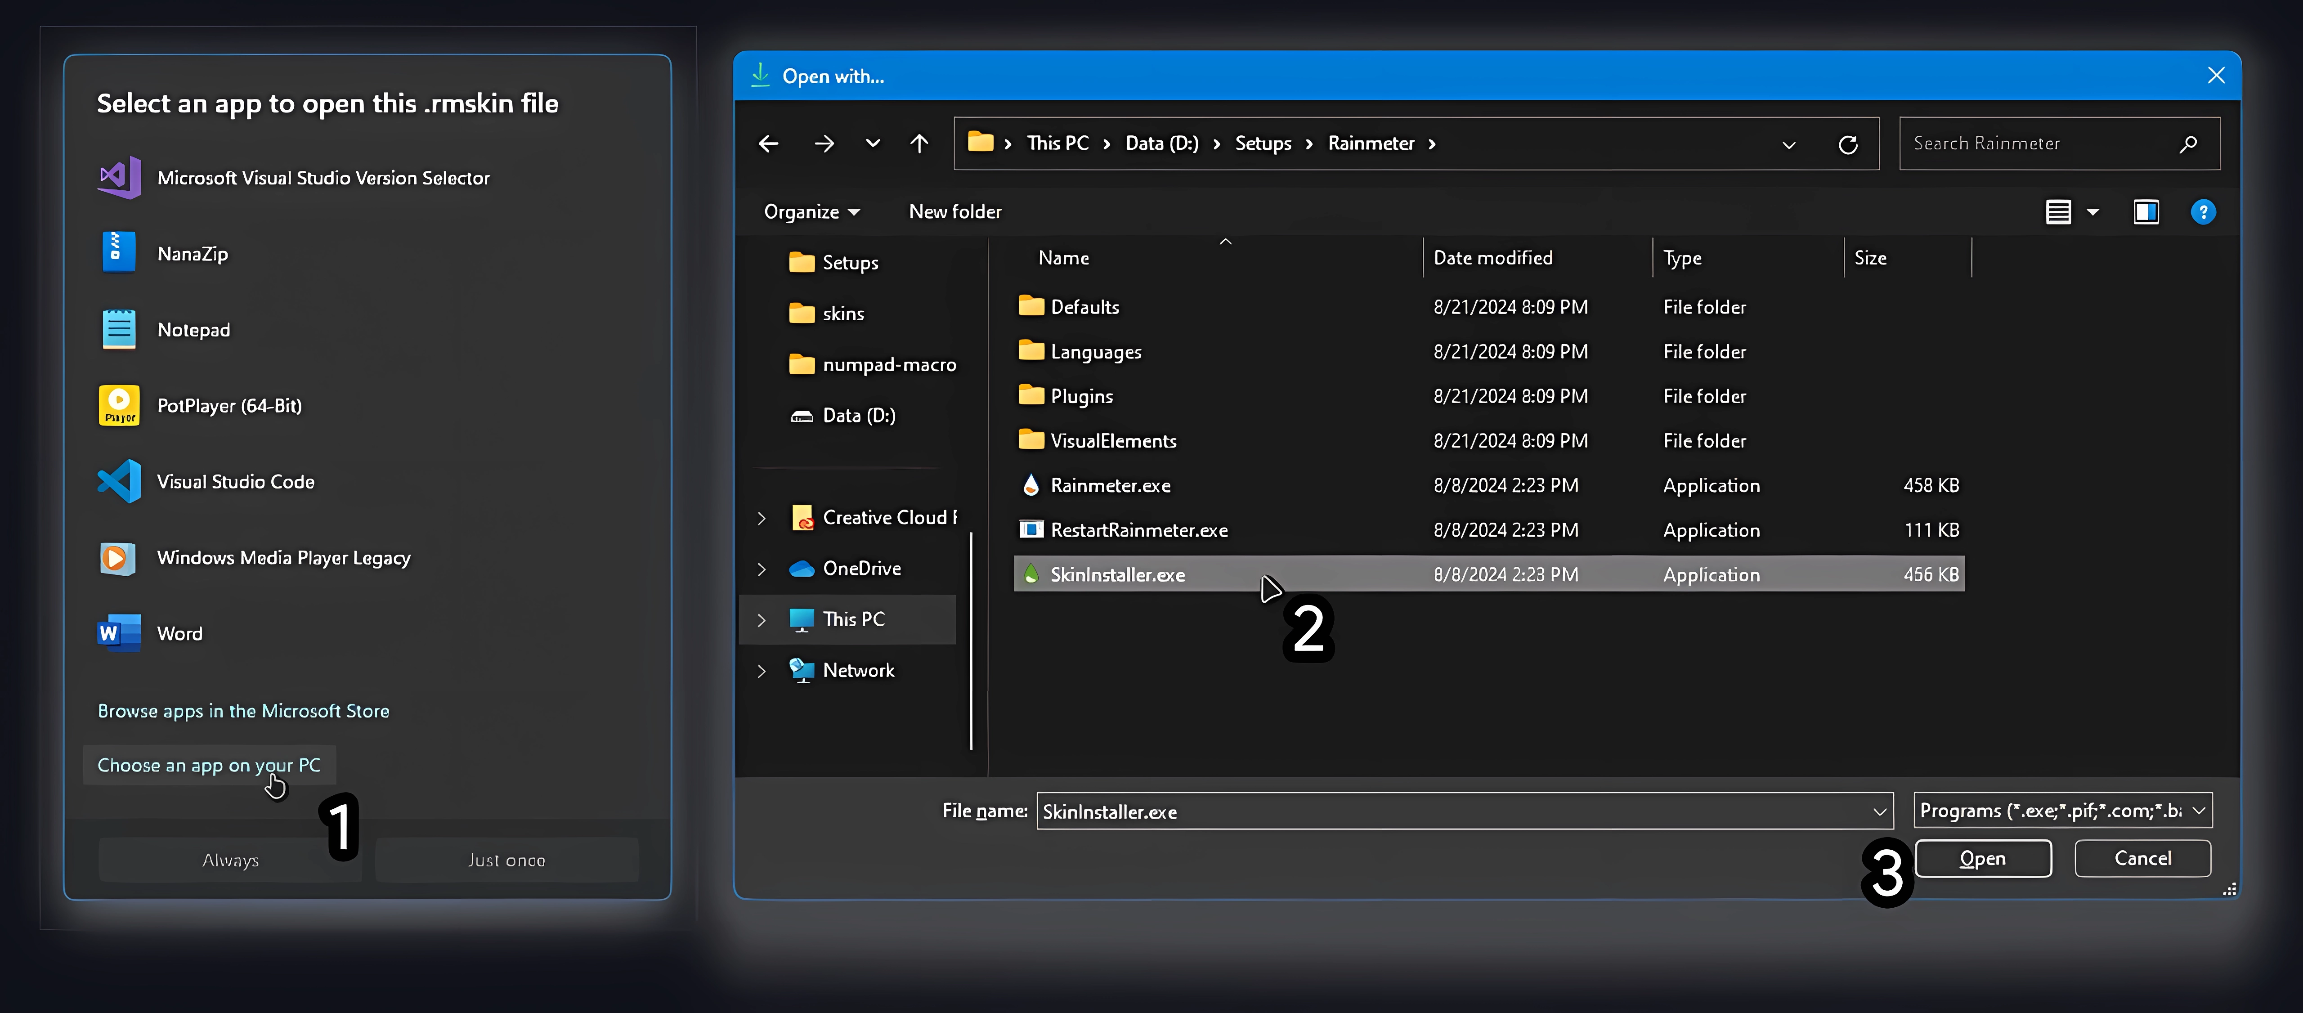
Task: Navigate back with the left arrow
Action: [x=768, y=144]
